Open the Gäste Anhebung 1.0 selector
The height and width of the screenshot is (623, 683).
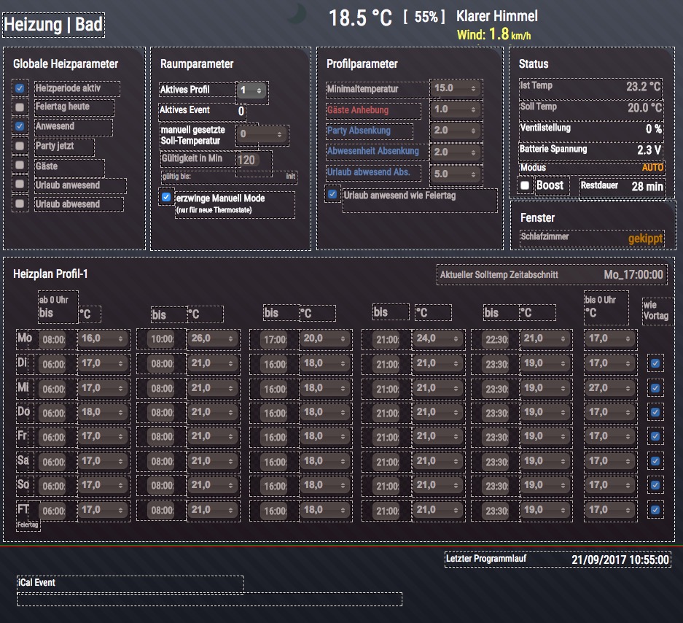456,109
